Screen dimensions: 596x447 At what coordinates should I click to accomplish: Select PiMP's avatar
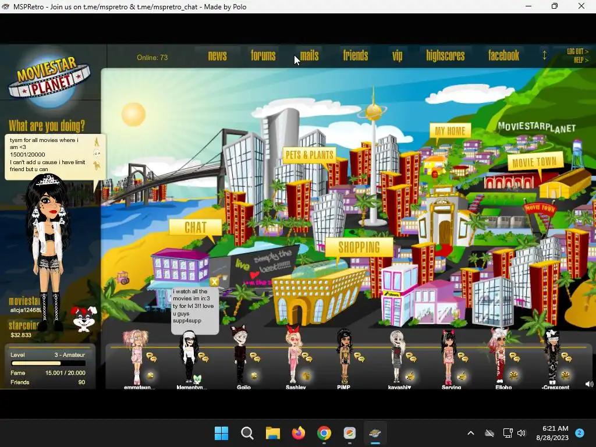(345, 357)
